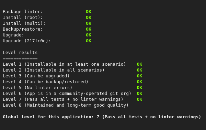Viewport: 206px width, 130px height.
Task: Click the 'Level 3 (Can be upgraded)' line
Action: tap(36, 76)
